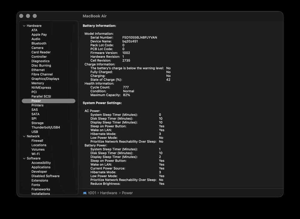Click Hardware in the path bar

[x=108, y=193]
